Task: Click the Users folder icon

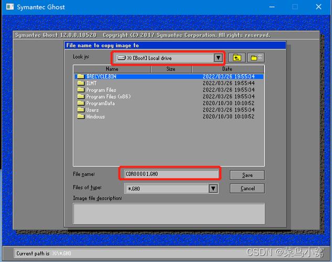Action: (x=81, y=110)
